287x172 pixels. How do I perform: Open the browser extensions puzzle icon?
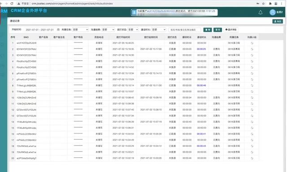click(270, 4)
